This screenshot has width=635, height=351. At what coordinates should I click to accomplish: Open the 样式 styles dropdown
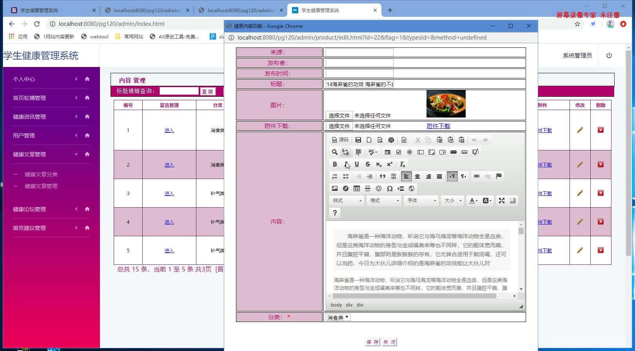click(347, 201)
